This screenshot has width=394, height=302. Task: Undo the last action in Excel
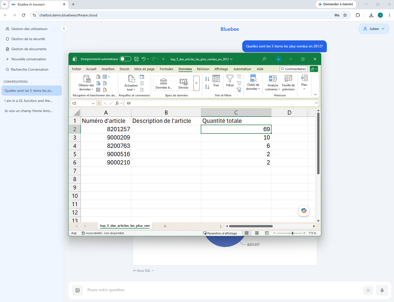(143, 59)
